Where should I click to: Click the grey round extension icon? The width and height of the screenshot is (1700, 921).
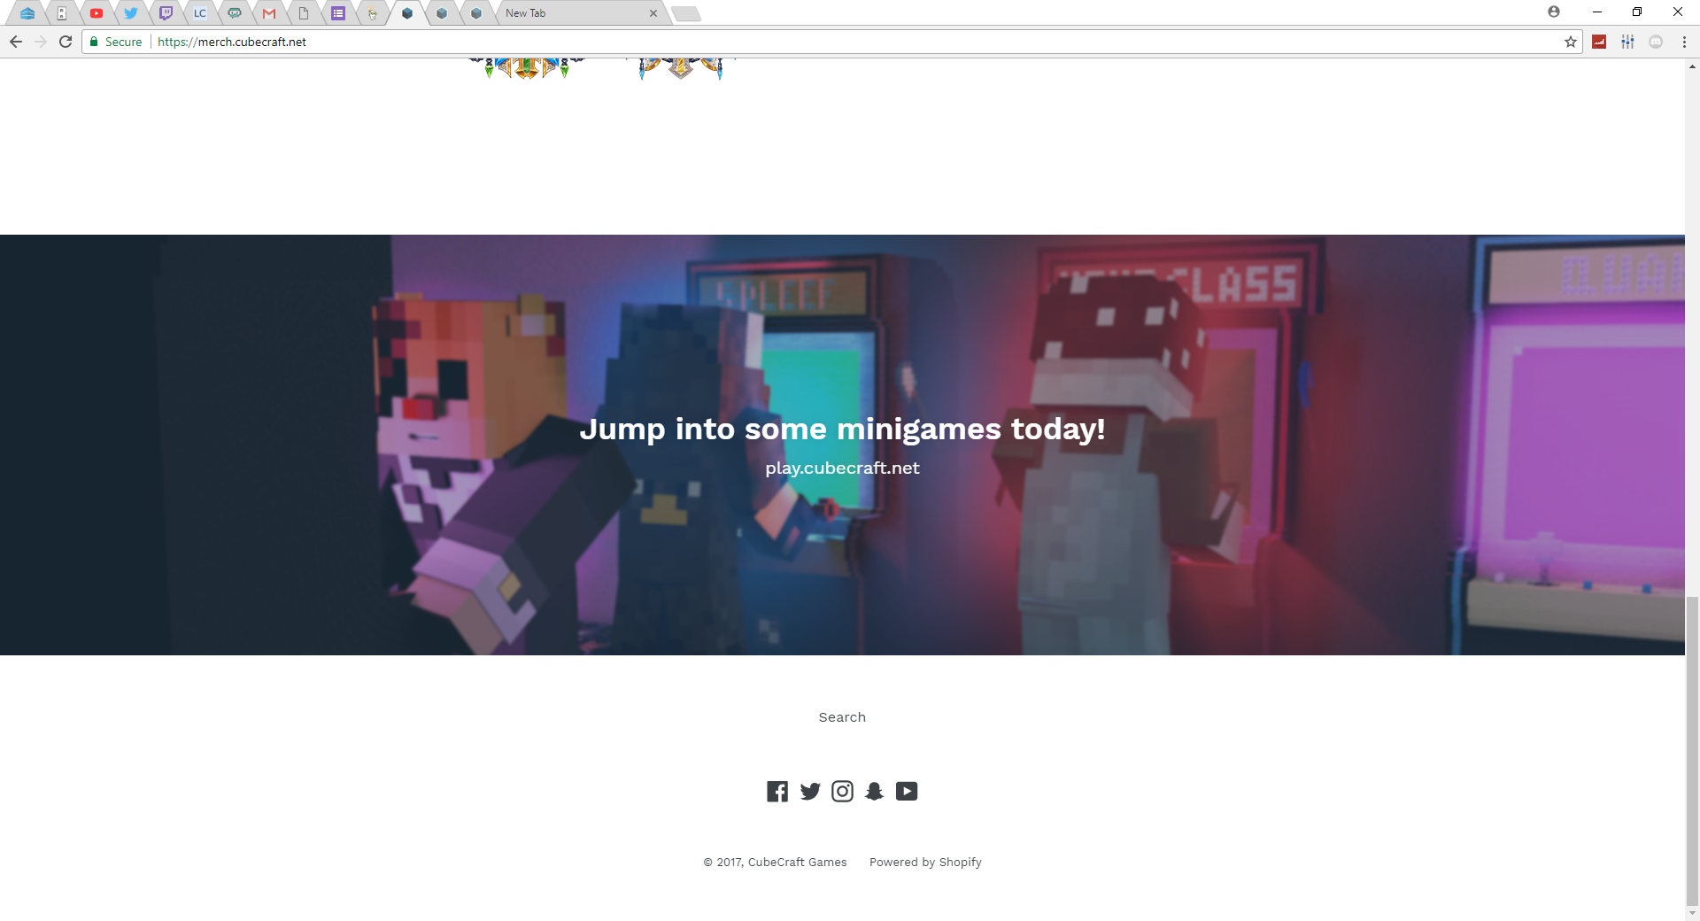1656,42
